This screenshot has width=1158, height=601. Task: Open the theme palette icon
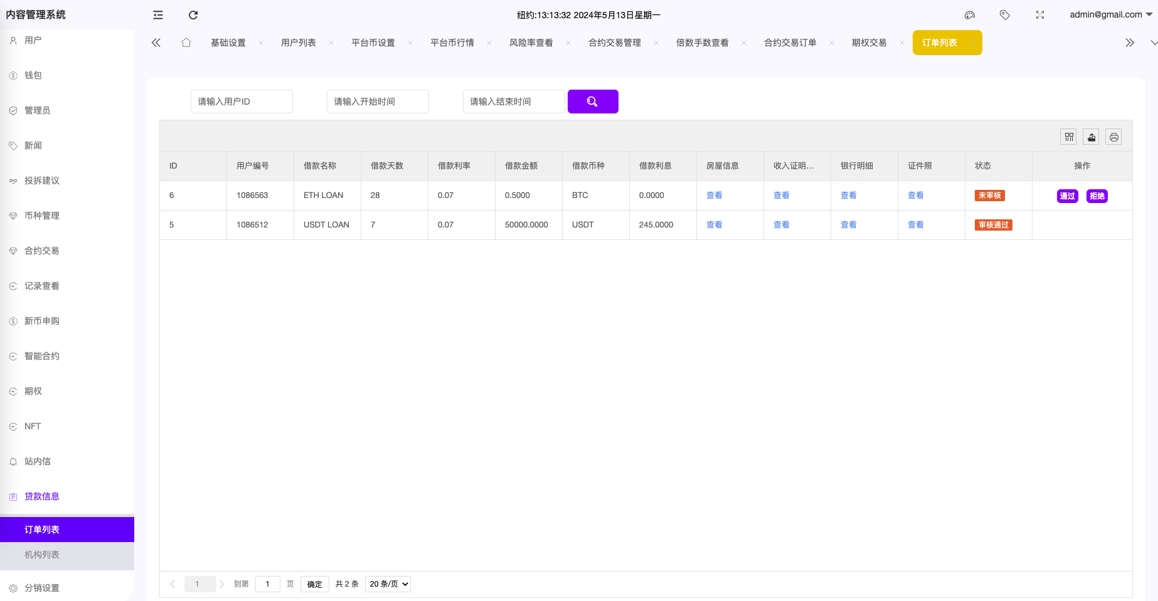pos(970,15)
